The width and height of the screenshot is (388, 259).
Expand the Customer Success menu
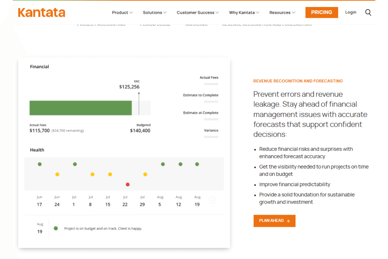pyautogui.click(x=198, y=13)
